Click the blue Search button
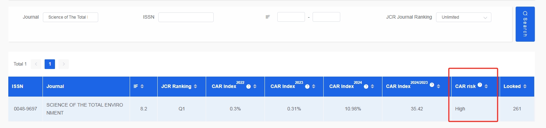 click(525, 24)
